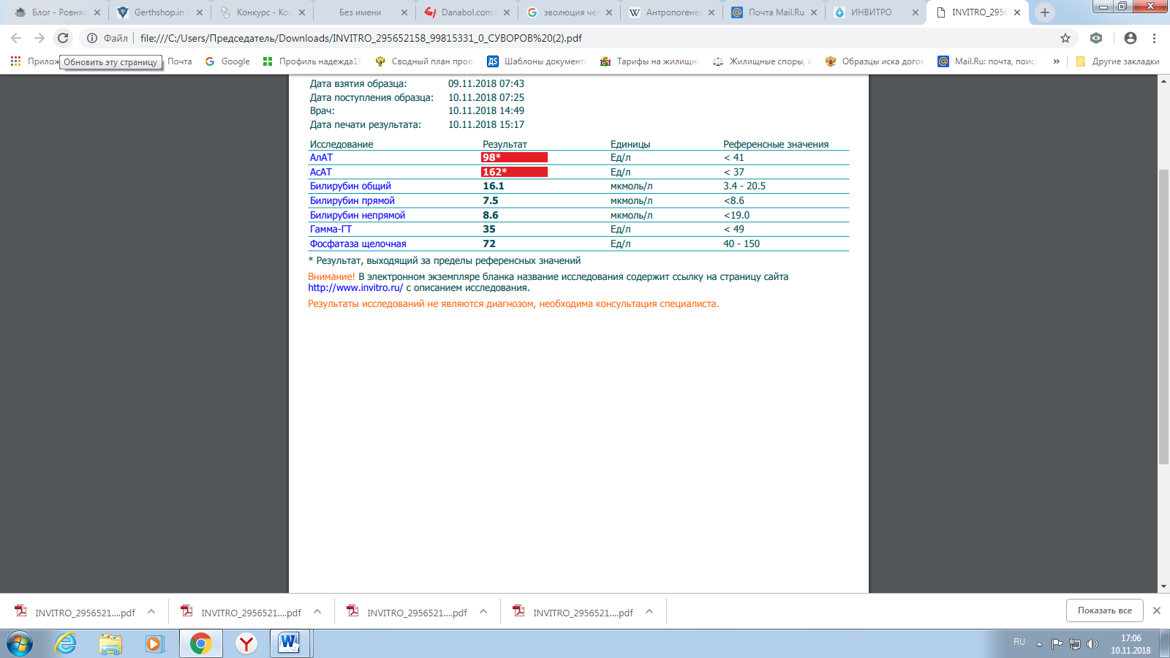Open a new browser tab

point(1045,12)
